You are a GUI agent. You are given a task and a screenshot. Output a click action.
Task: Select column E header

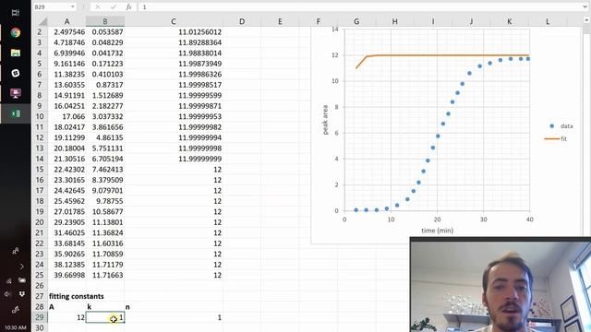280,21
